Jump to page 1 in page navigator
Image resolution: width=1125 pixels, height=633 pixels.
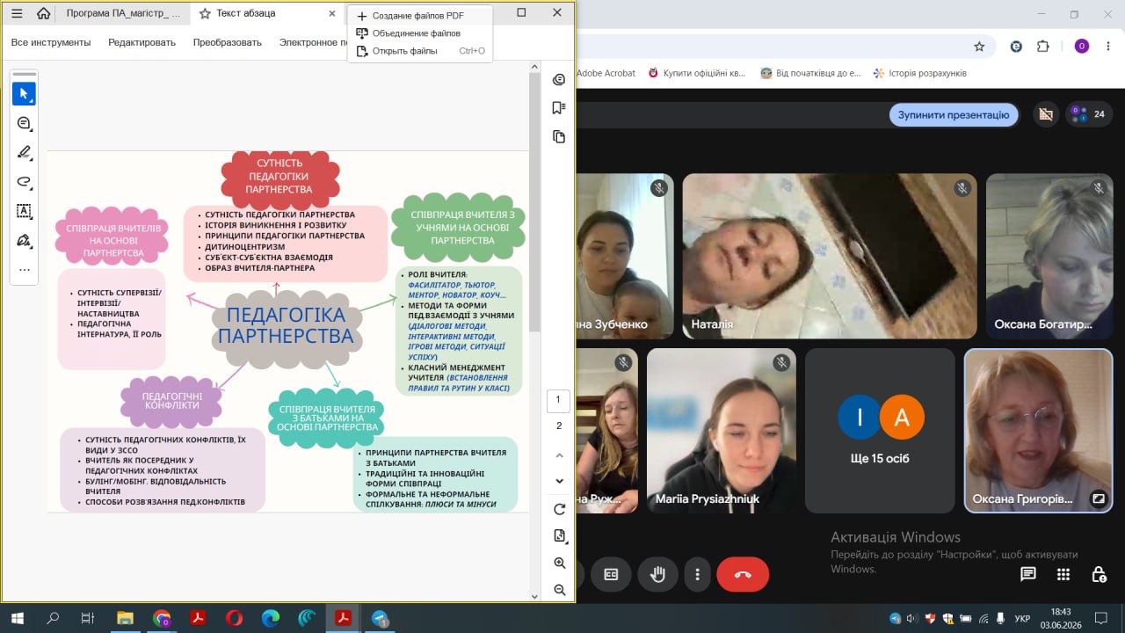click(x=558, y=401)
